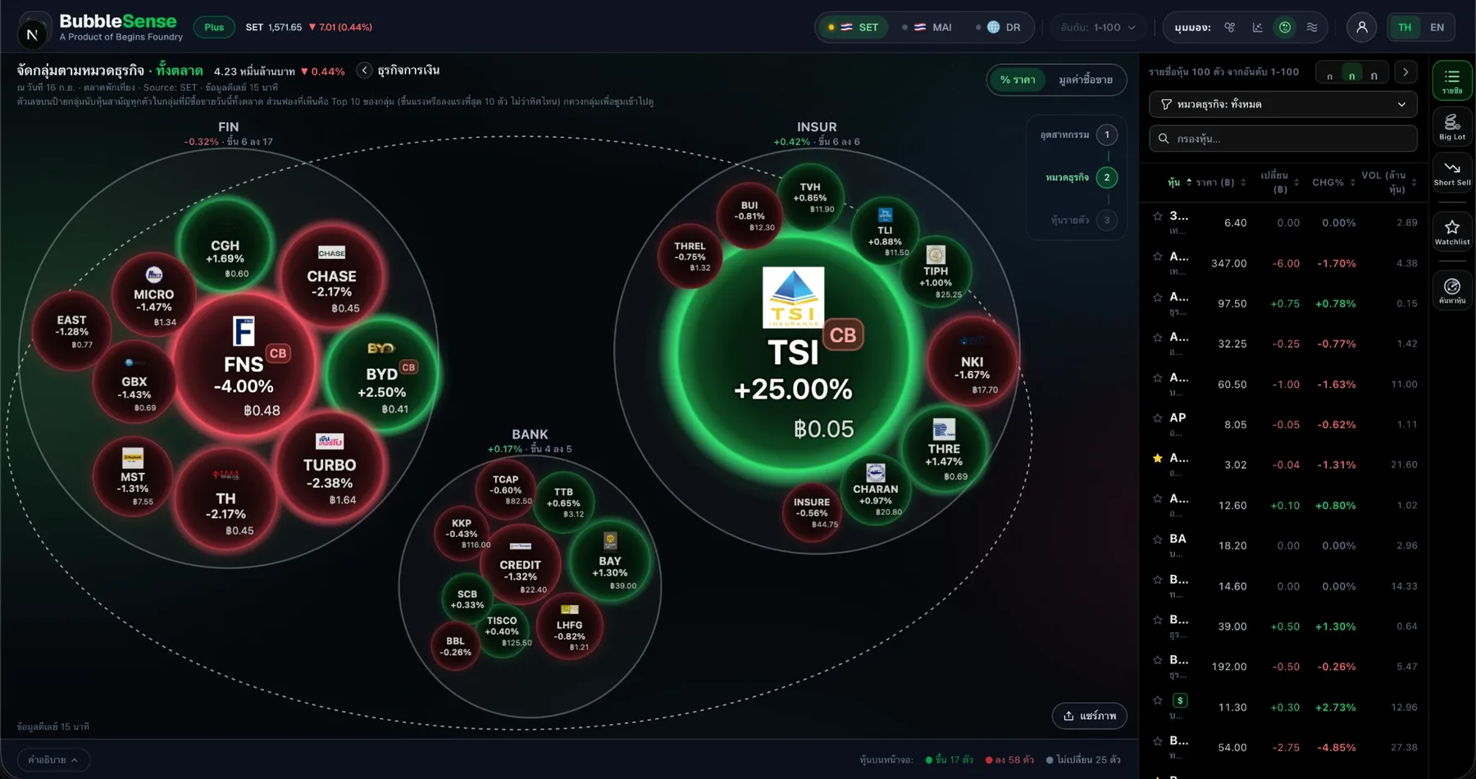This screenshot has width=1476, height=779.
Task: Sort by the เปลี่ยน (B) column
Action: click(x=1278, y=182)
